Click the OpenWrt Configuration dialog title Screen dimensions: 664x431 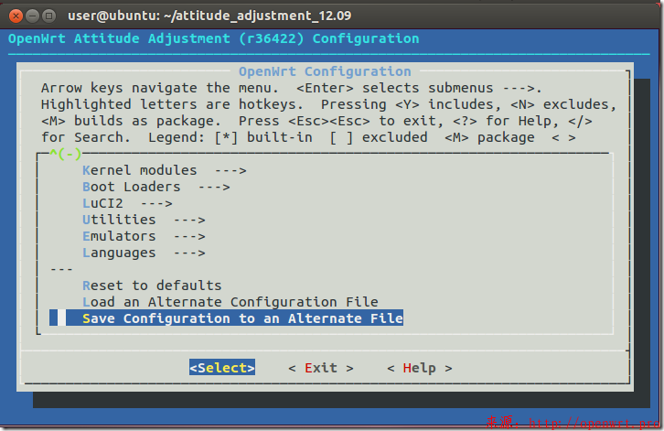click(326, 71)
